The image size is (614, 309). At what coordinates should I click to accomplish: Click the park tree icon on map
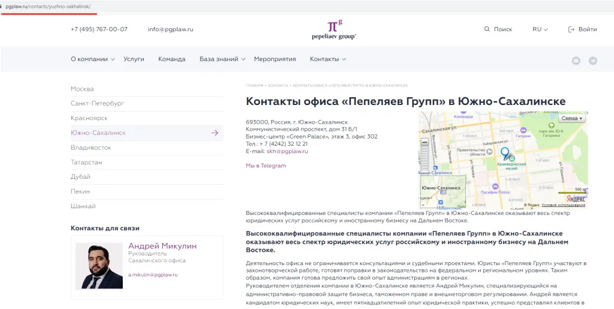tap(552, 125)
